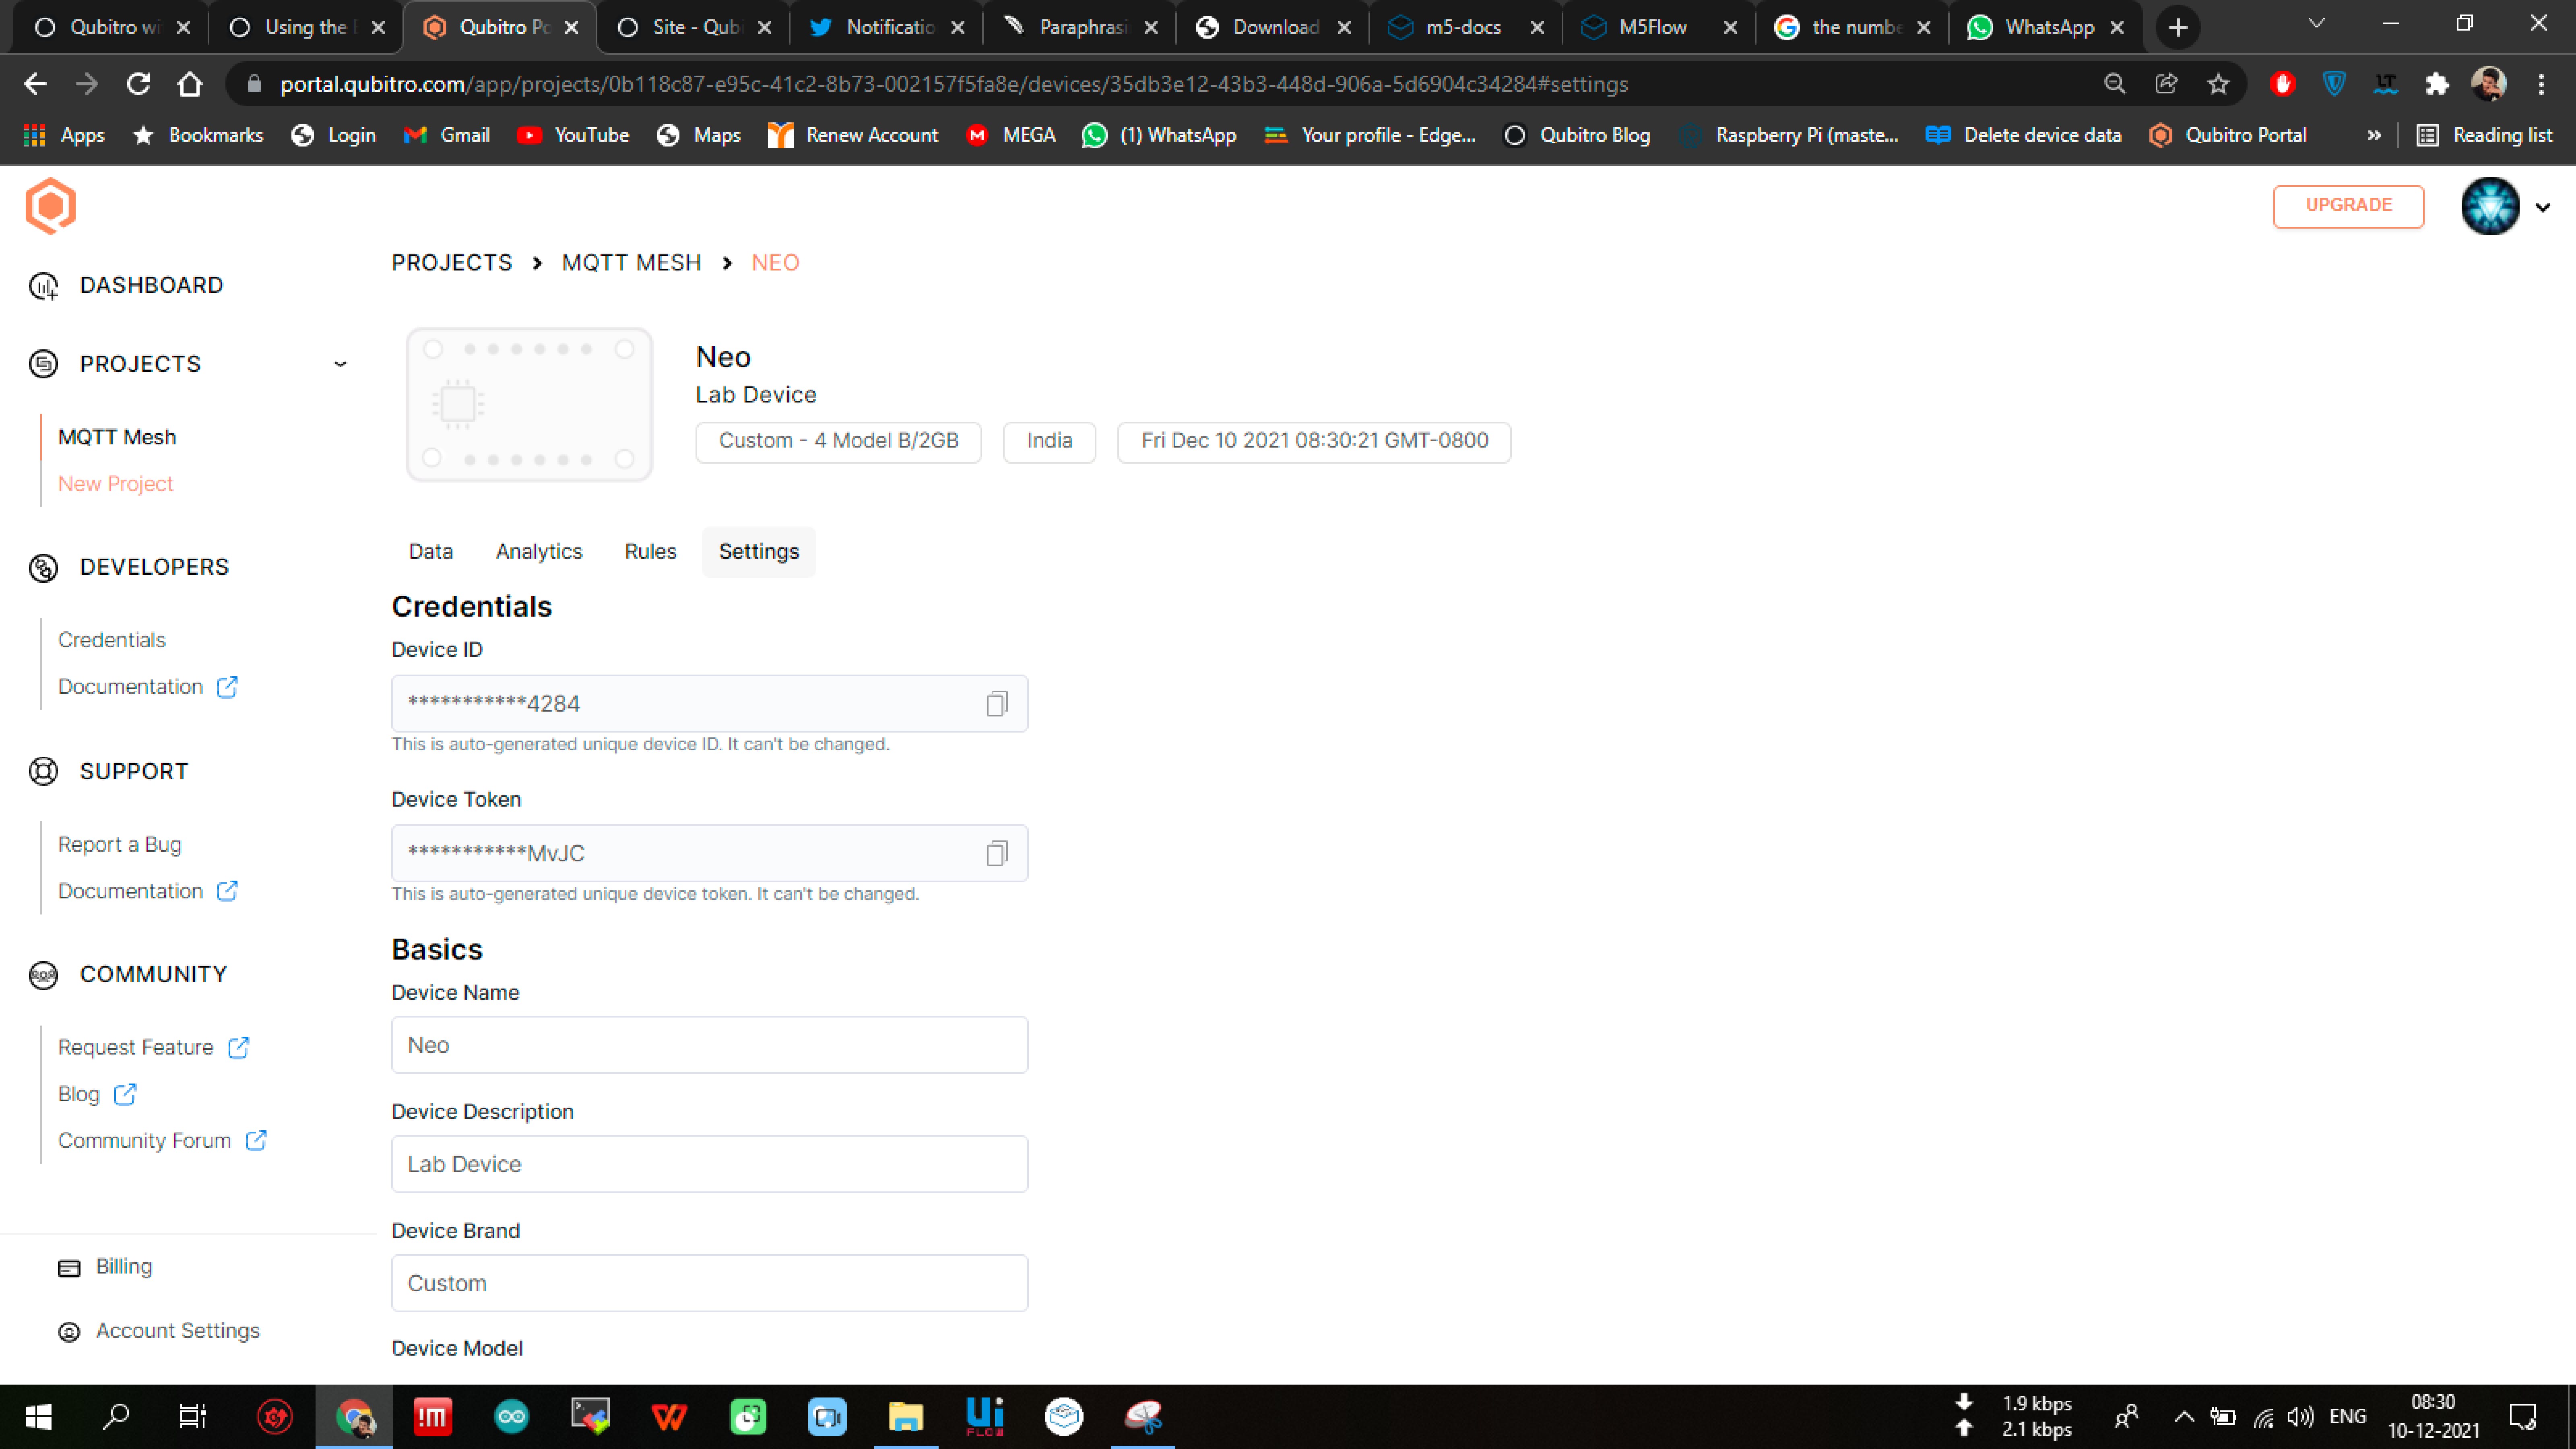Screen dimensions: 2576x1449
Task: Open the Blog link
Action: click(78, 1094)
